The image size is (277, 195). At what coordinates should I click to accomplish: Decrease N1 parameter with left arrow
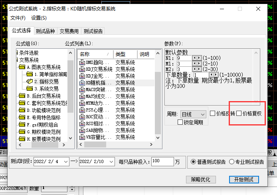click(195, 58)
